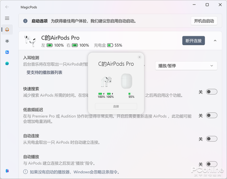This screenshot has width=227, height=179.
Task: Click 开机自启动 button
Action: pyautogui.click(x=204, y=21)
